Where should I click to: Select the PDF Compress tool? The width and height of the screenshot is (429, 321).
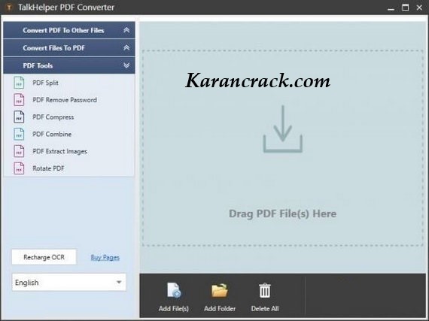tap(53, 117)
